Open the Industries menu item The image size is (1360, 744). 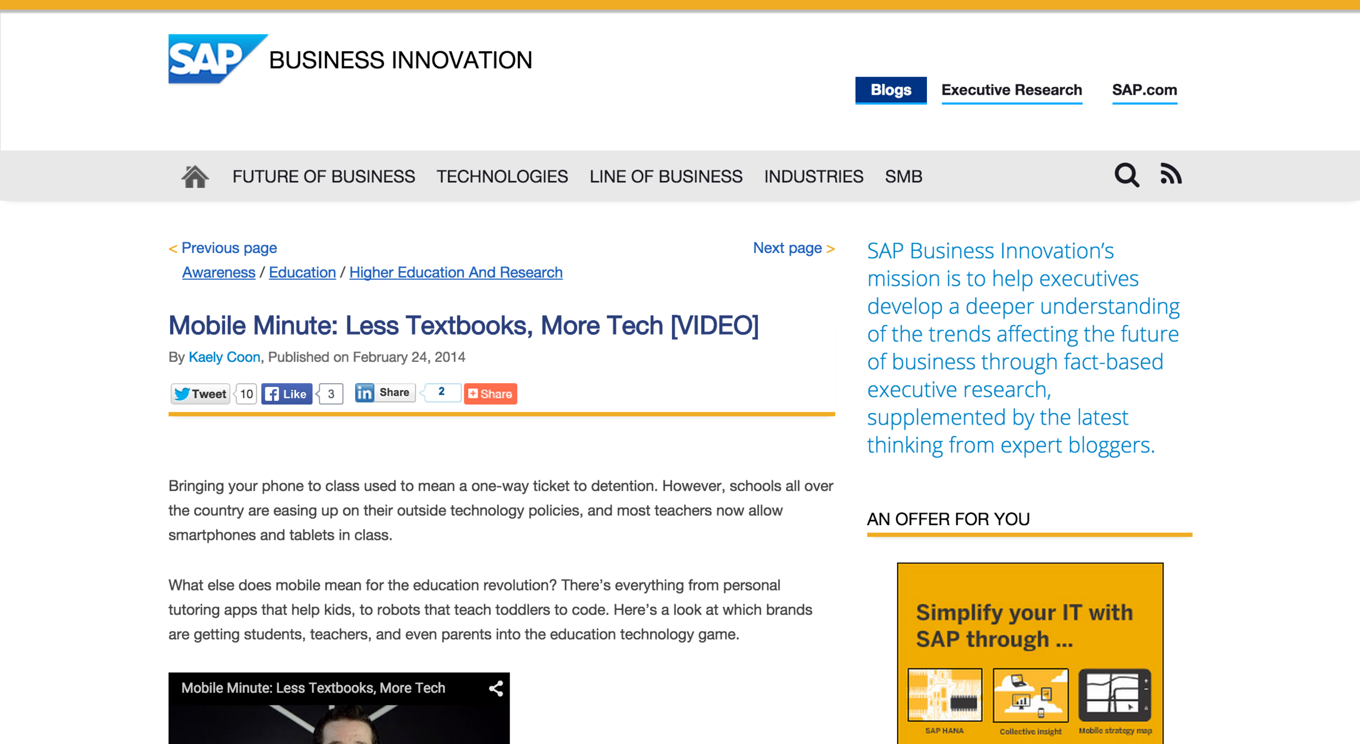pyautogui.click(x=813, y=176)
